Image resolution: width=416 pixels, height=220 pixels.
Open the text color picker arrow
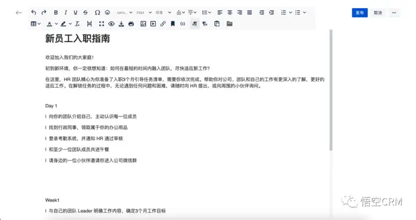pyautogui.click(x=56, y=24)
